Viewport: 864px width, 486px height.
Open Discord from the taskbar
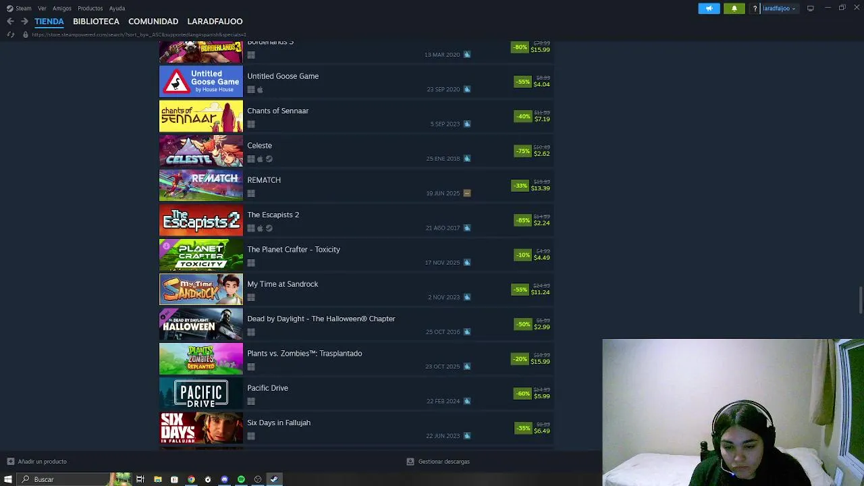[225, 479]
